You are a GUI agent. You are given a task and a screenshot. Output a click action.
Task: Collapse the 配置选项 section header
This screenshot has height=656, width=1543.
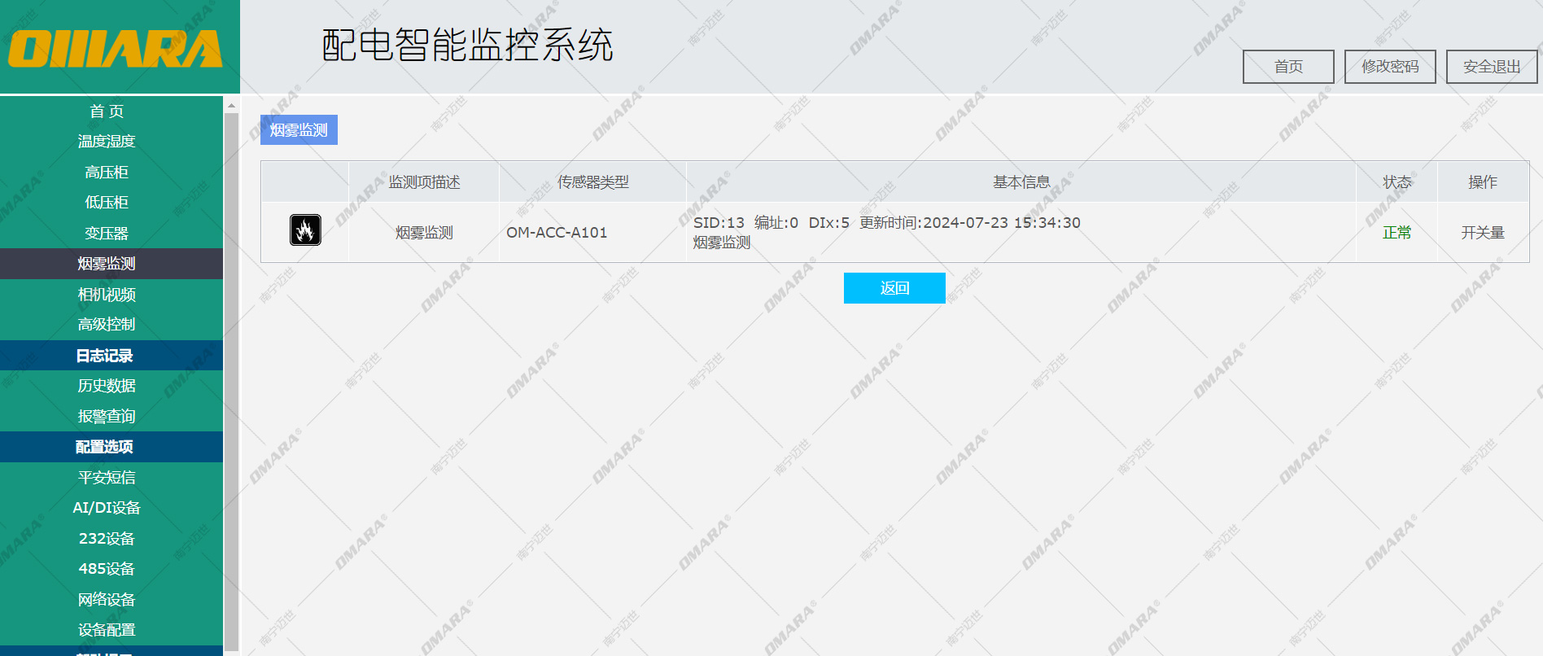pyautogui.click(x=105, y=447)
